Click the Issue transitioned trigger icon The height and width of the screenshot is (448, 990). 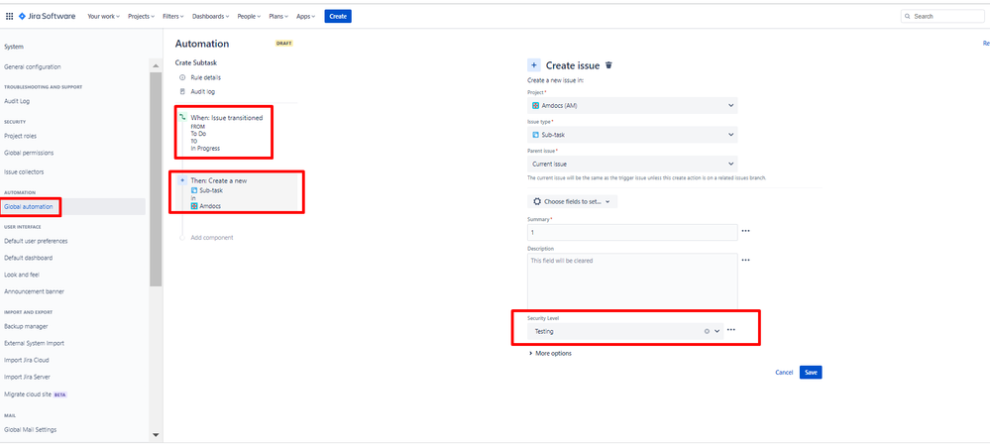coord(182,118)
